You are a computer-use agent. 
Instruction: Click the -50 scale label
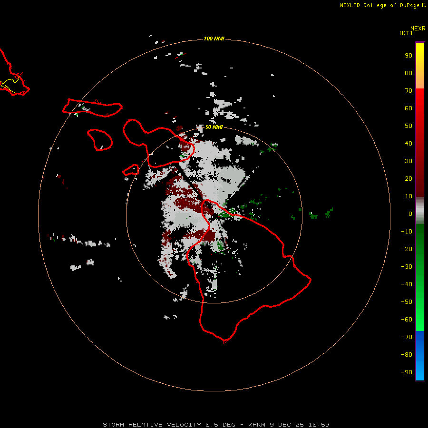pyautogui.click(x=407, y=302)
